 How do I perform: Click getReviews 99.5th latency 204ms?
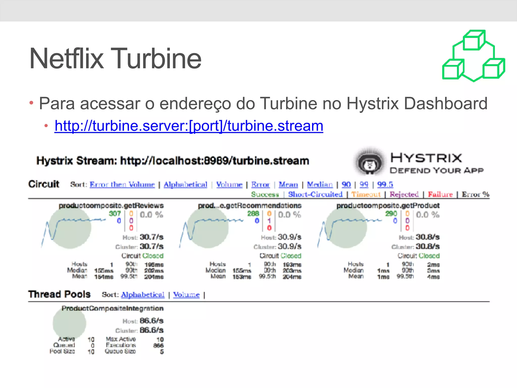154,277
